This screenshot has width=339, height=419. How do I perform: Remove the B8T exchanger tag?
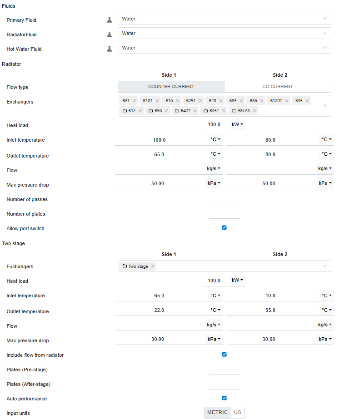coord(135,101)
